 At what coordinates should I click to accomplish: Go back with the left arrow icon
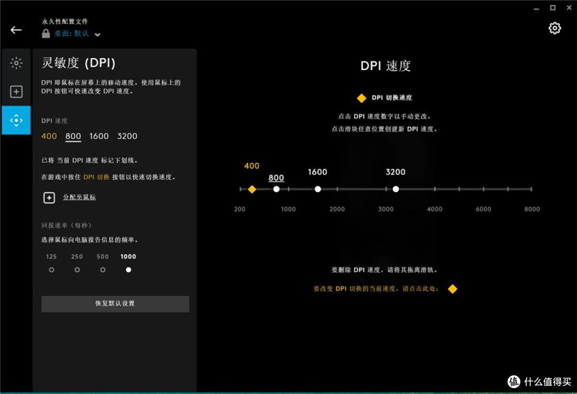16,30
